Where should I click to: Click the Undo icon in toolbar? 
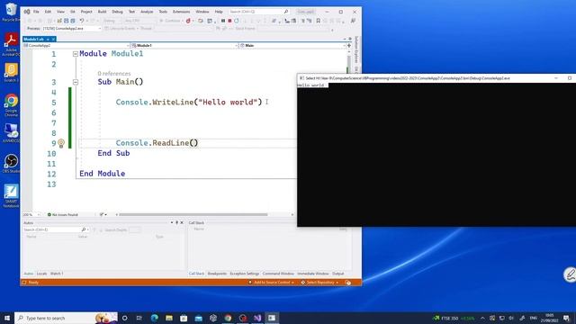tap(82, 21)
